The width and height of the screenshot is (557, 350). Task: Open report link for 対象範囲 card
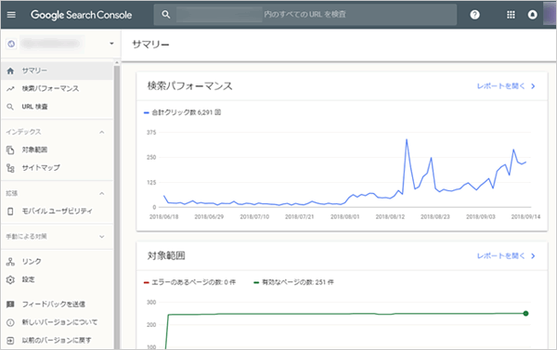click(x=506, y=256)
